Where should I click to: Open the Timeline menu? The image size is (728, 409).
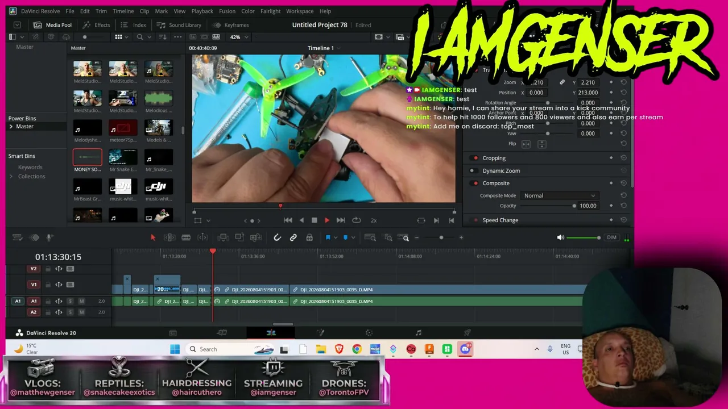click(x=123, y=11)
